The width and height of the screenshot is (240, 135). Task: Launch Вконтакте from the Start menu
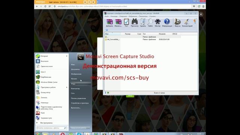[52, 61]
